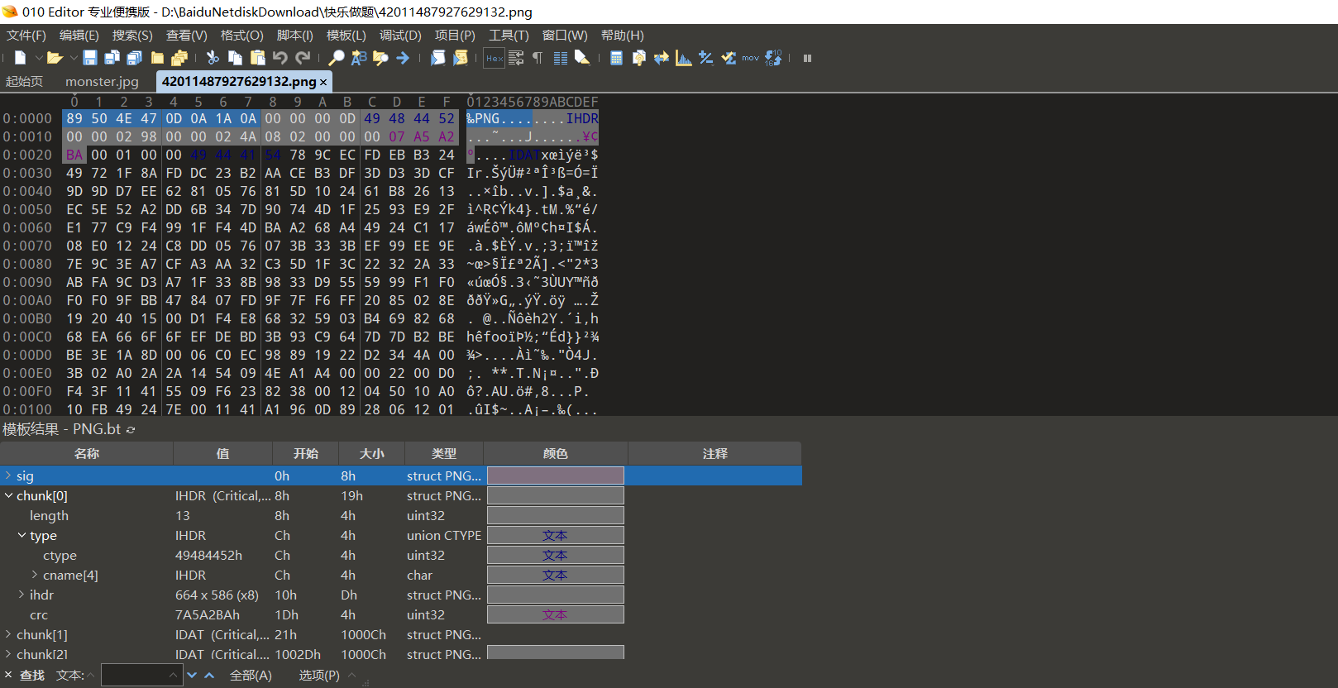Viewport: 1338px width, 688px height.
Task: Click the 类型 column header
Action: pos(444,453)
